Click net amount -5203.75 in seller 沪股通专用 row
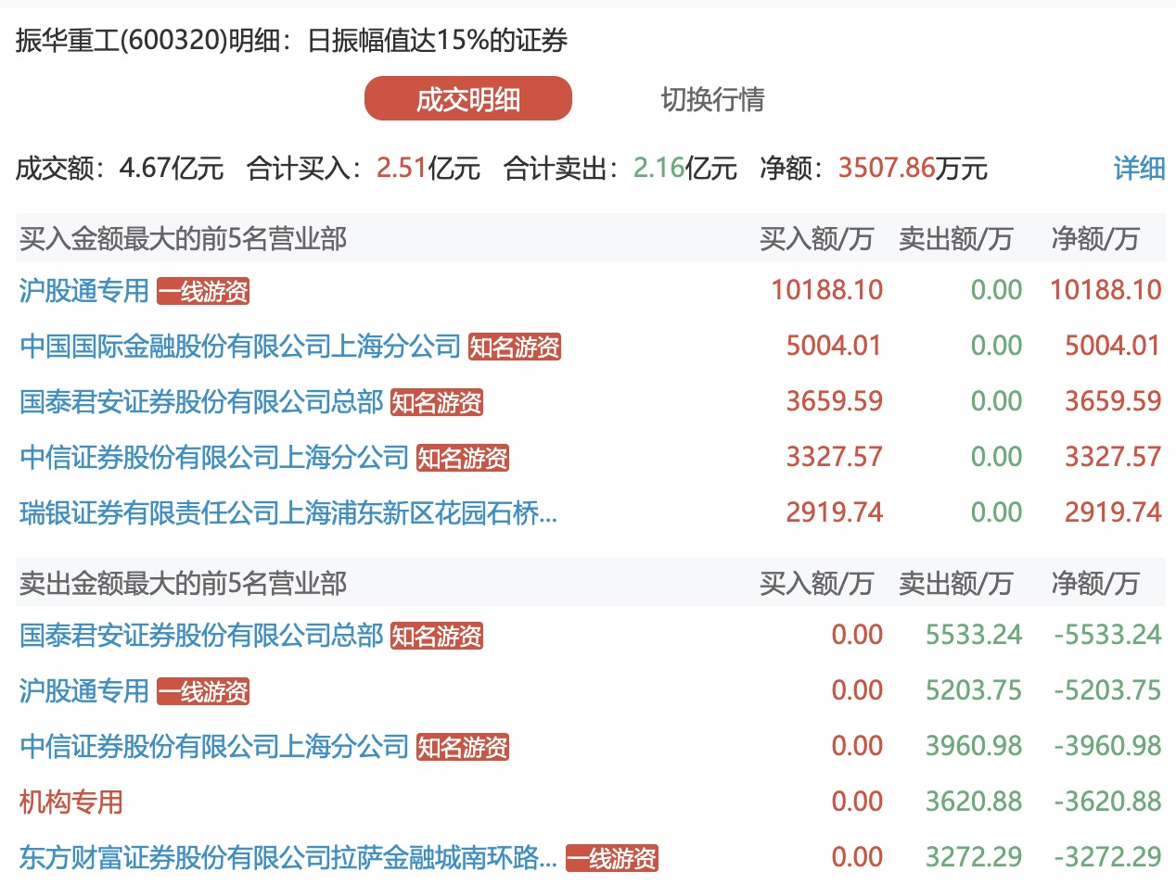Image resolution: width=1176 pixels, height=884 pixels. click(1107, 691)
